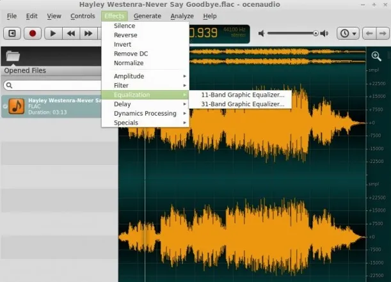Viewport: 391px width, 282px height.
Task: Click the 44100 Hz sample rate readout
Action: pos(234,29)
